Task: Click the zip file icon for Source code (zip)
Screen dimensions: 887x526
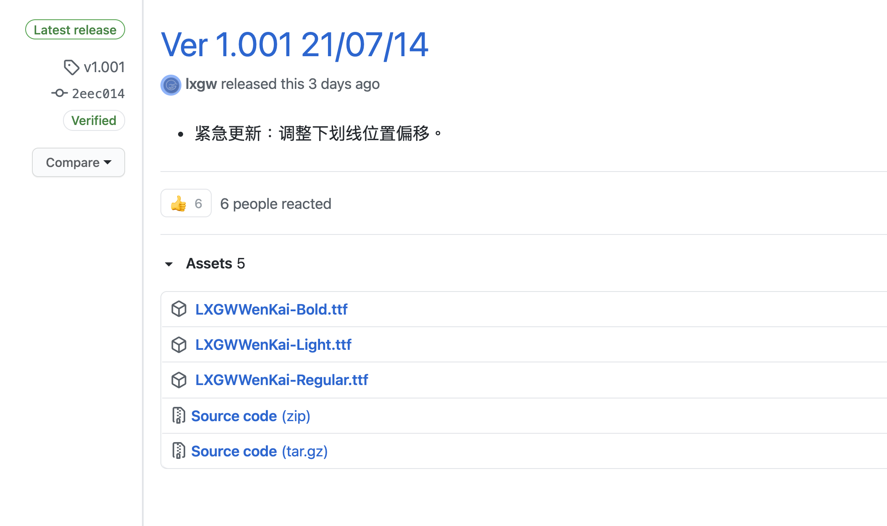Action: (x=178, y=416)
